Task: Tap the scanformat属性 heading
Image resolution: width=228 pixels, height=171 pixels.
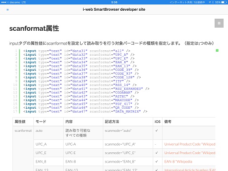Action: [x=34, y=28]
